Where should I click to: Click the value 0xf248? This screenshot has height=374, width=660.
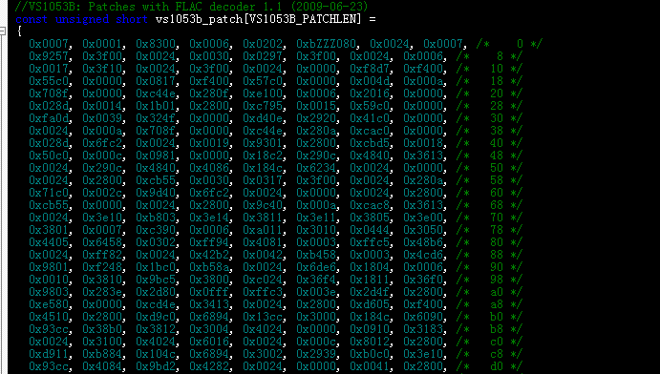102,267
